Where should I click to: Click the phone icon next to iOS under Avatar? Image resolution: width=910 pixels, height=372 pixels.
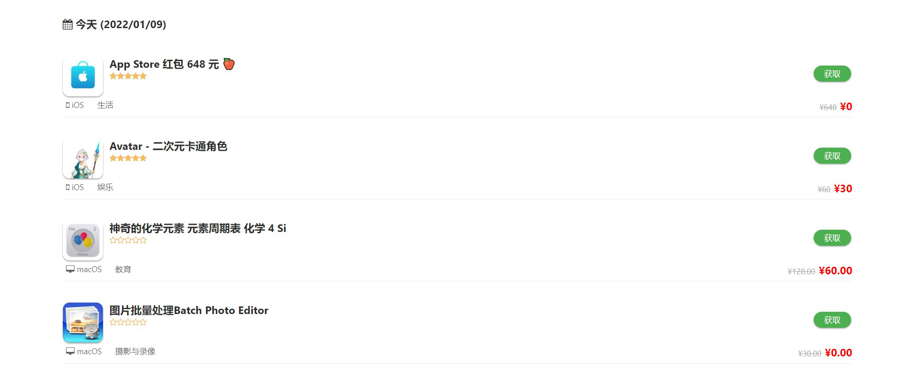coord(68,187)
